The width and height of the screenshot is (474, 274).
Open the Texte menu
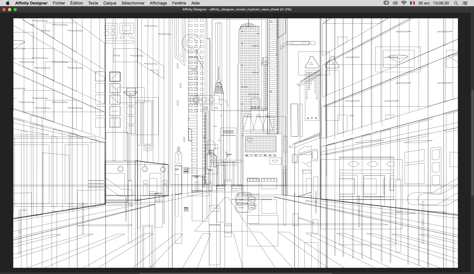click(x=93, y=3)
